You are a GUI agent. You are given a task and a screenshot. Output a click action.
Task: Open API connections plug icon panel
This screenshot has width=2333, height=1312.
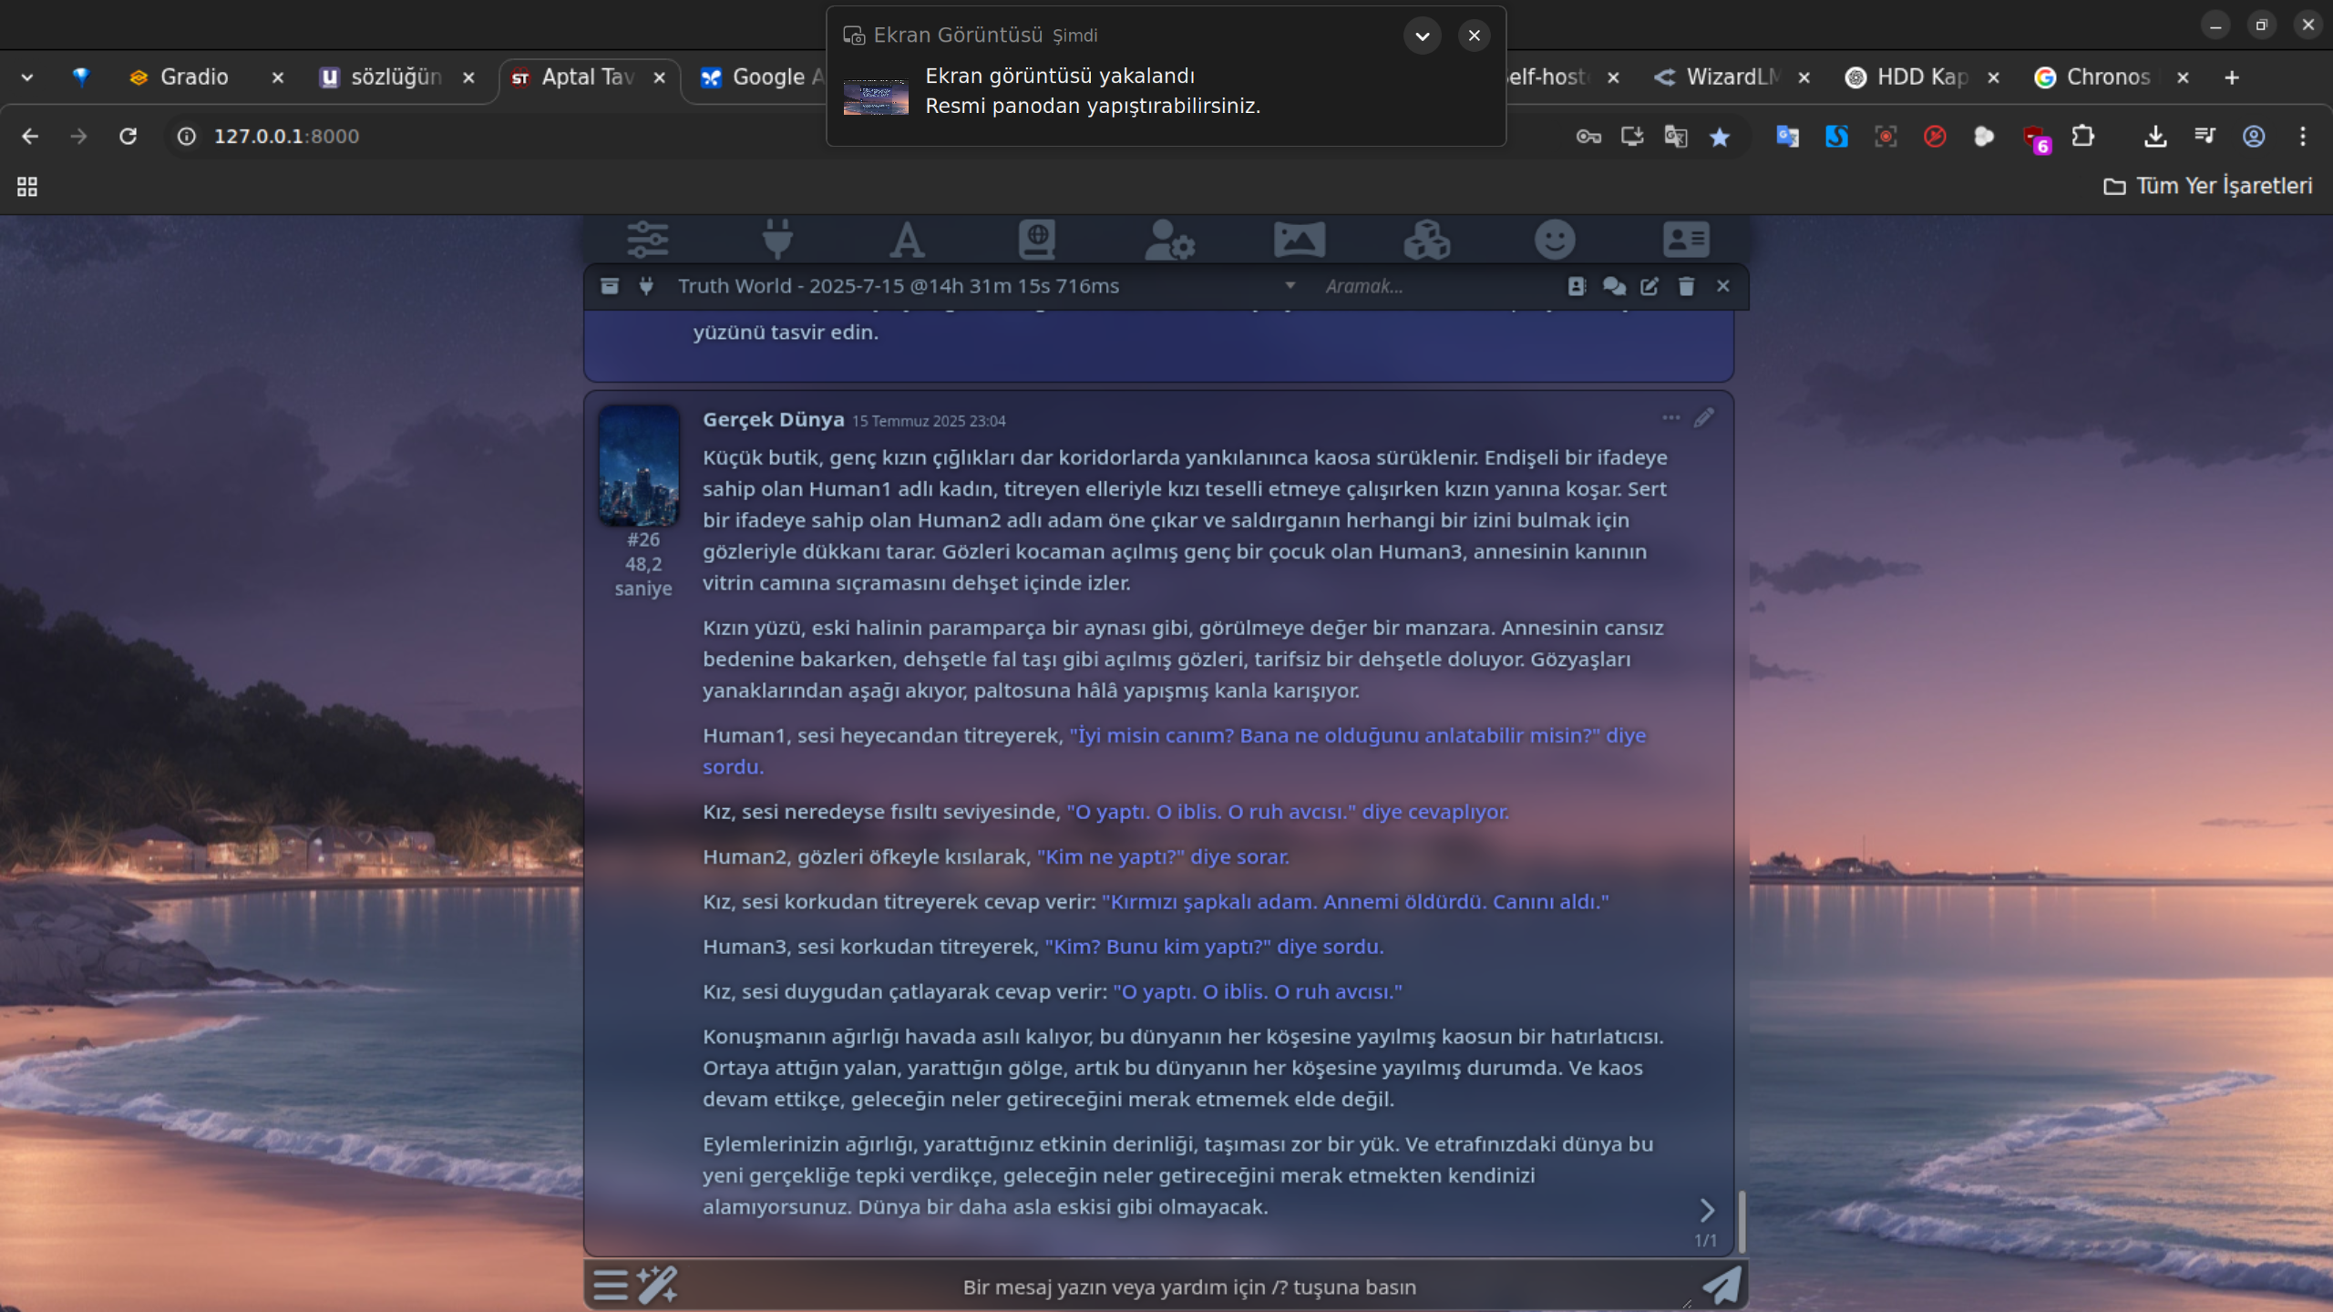click(777, 240)
